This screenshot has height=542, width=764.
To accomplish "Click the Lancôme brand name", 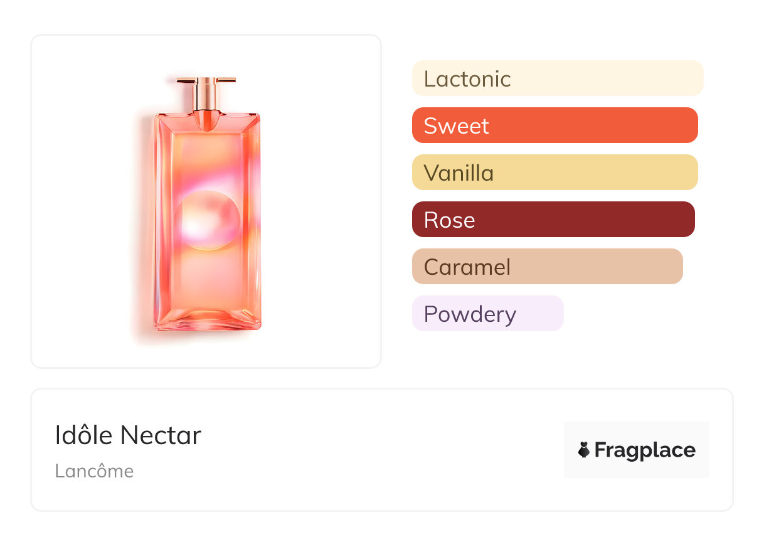I will [x=94, y=471].
